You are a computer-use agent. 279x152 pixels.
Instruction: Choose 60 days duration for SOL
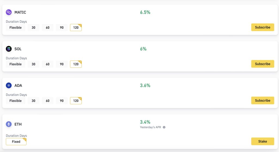[x=47, y=64]
